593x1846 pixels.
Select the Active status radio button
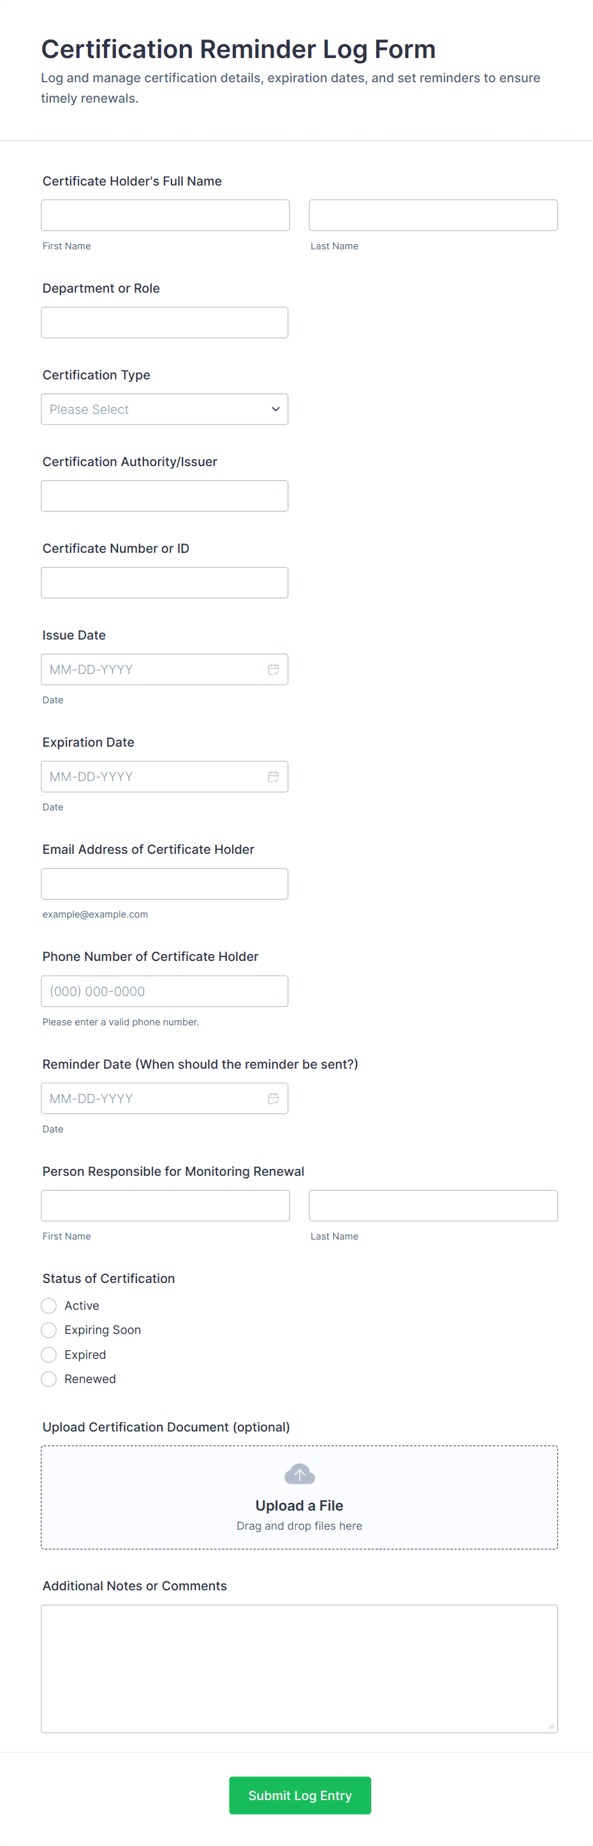(x=48, y=1306)
